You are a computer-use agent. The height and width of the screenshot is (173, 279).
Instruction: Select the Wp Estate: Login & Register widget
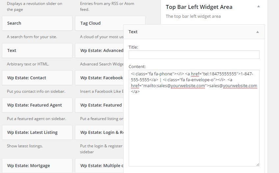[99, 133]
